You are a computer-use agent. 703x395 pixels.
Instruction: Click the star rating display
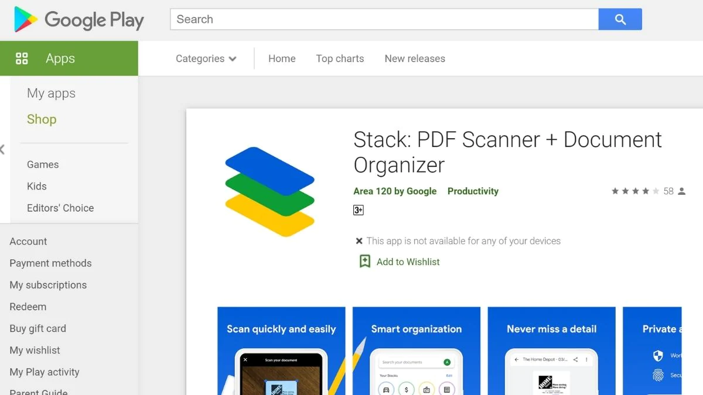[x=635, y=191]
